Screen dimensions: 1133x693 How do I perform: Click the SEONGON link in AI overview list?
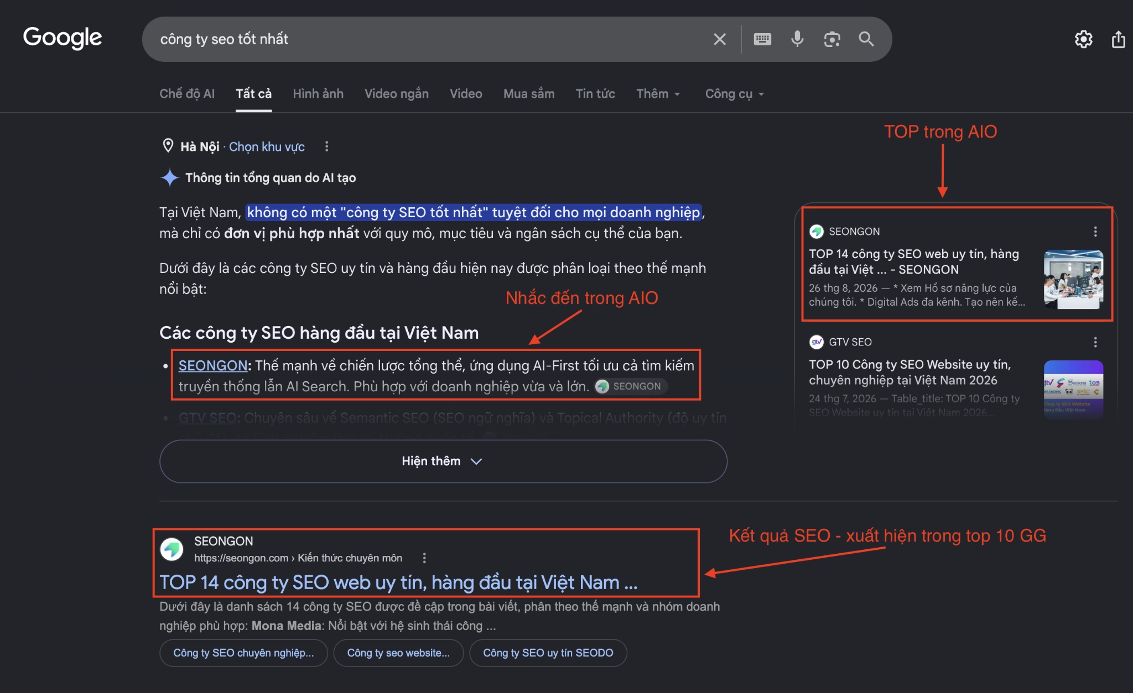coord(213,365)
